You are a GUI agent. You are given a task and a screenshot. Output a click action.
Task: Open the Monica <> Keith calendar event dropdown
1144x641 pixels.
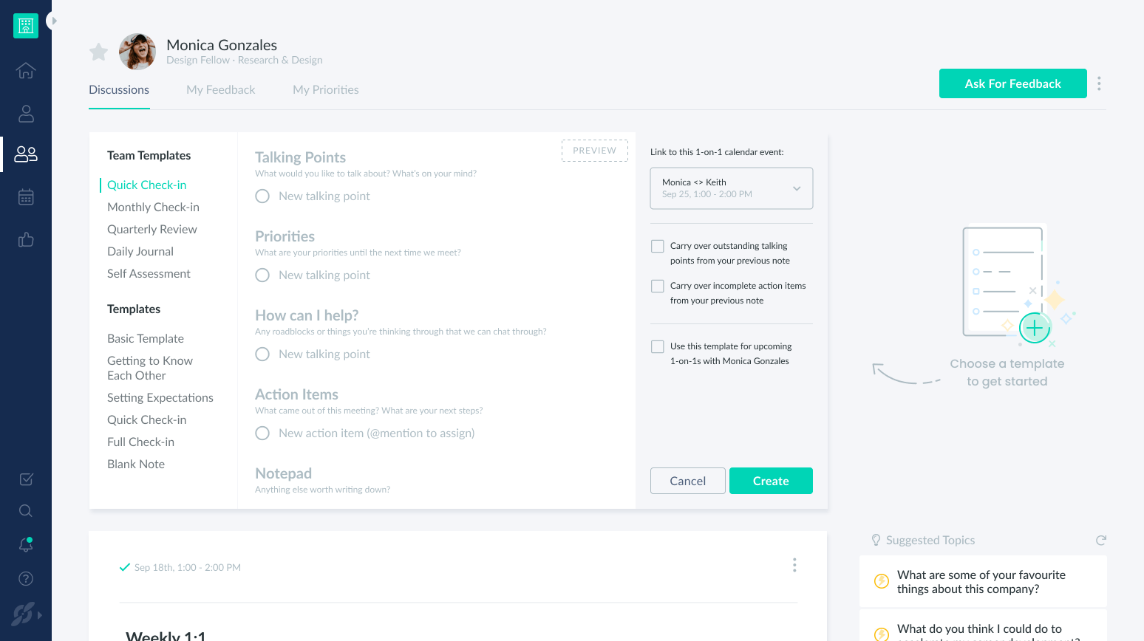click(x=731, y=188)
